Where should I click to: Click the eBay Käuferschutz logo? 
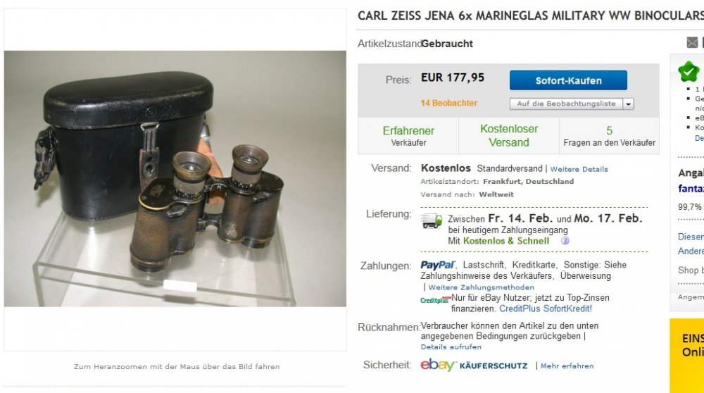coord(474,365)
